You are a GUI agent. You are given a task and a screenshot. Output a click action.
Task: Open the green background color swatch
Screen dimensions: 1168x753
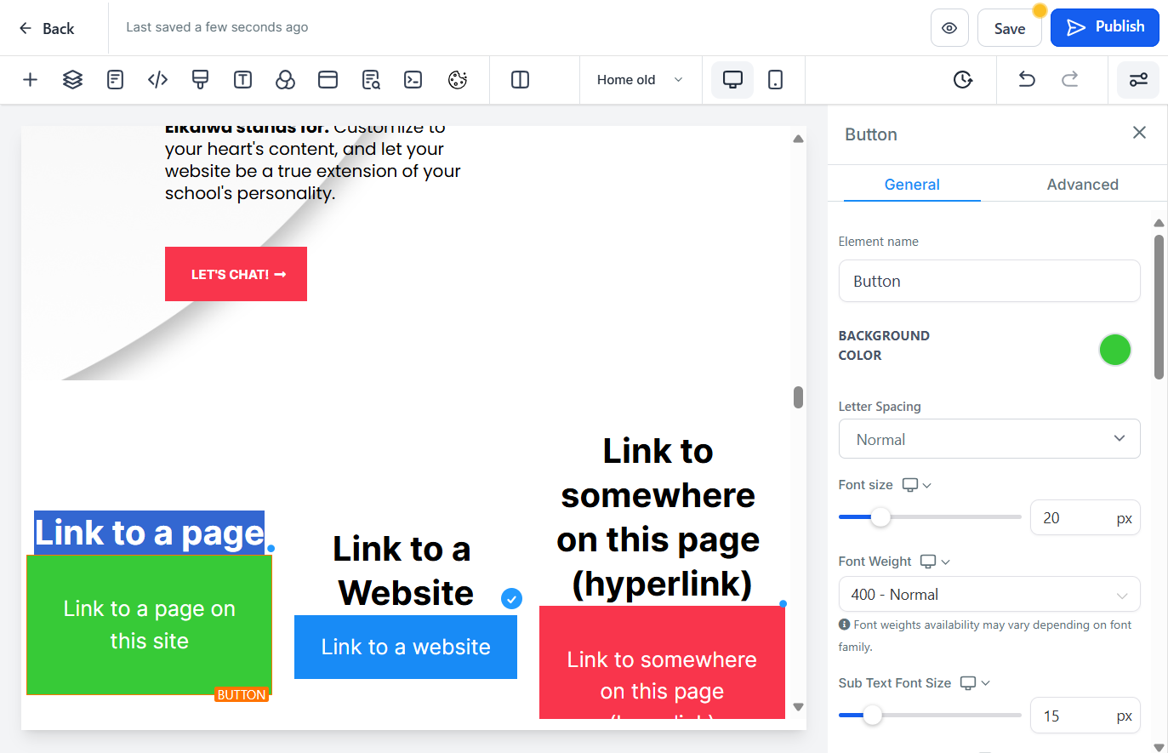[1114, 349]
